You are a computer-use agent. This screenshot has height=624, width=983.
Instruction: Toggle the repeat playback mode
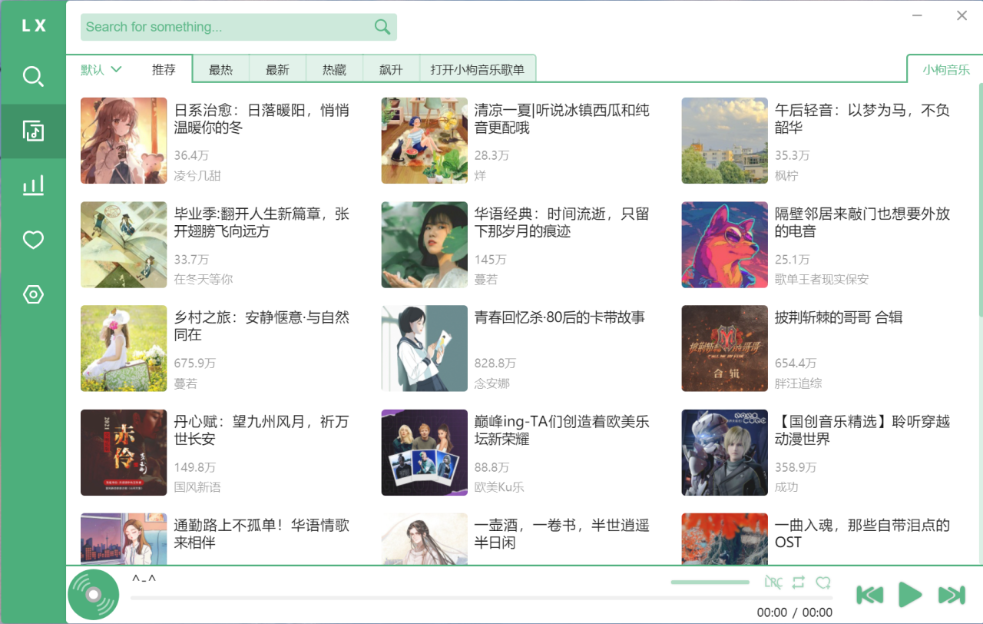798,583
